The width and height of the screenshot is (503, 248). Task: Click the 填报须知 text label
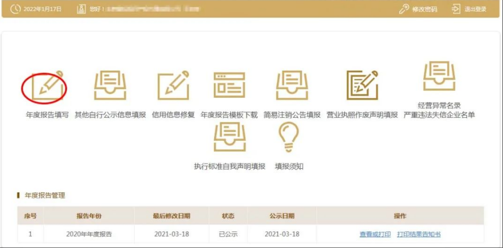click(x=289, y=167)
